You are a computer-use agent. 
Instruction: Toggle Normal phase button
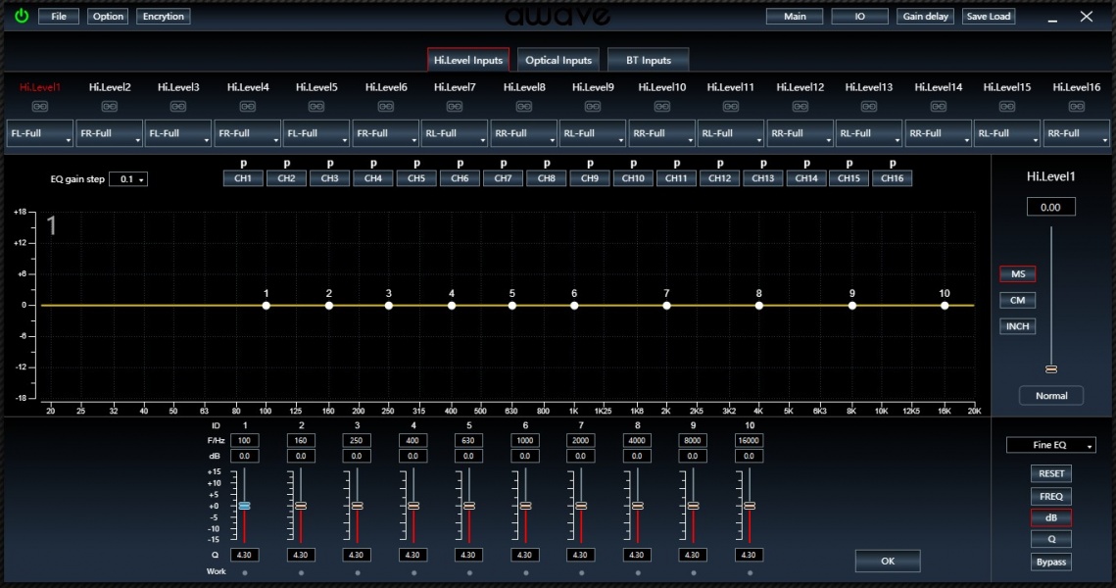pos(1051,396)
